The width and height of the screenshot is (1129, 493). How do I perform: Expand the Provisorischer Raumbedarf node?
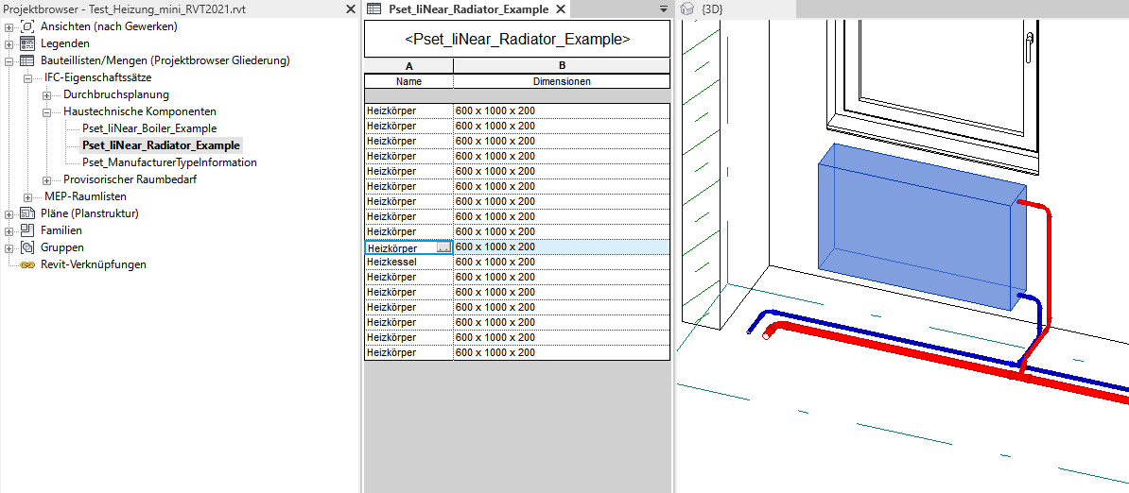46,179
